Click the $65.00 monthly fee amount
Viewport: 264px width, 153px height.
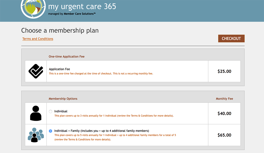pos(224,135)
